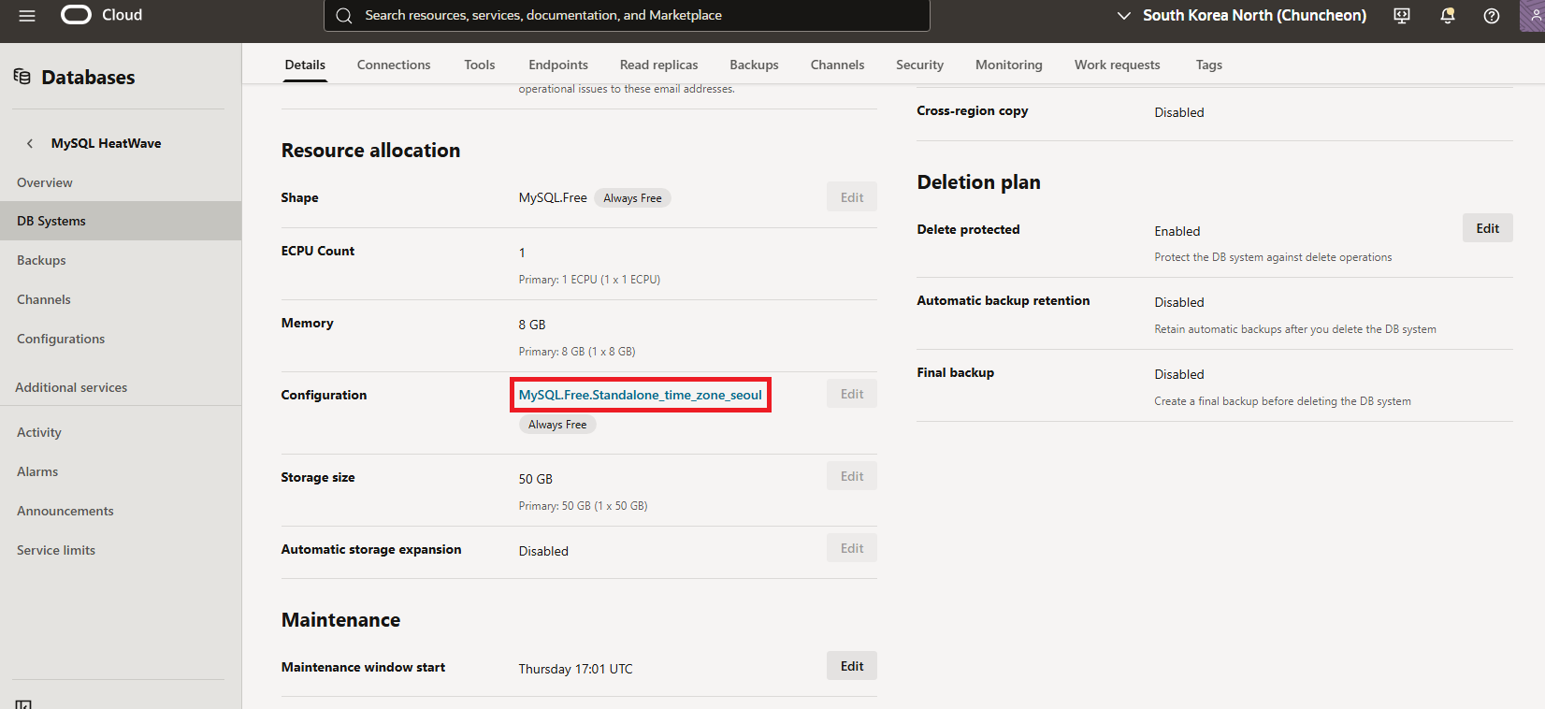Switch to the Tools tab

click(x=480, y=65)
